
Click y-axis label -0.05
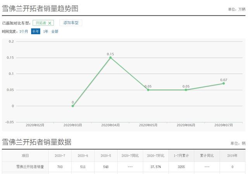pos(9,122)
